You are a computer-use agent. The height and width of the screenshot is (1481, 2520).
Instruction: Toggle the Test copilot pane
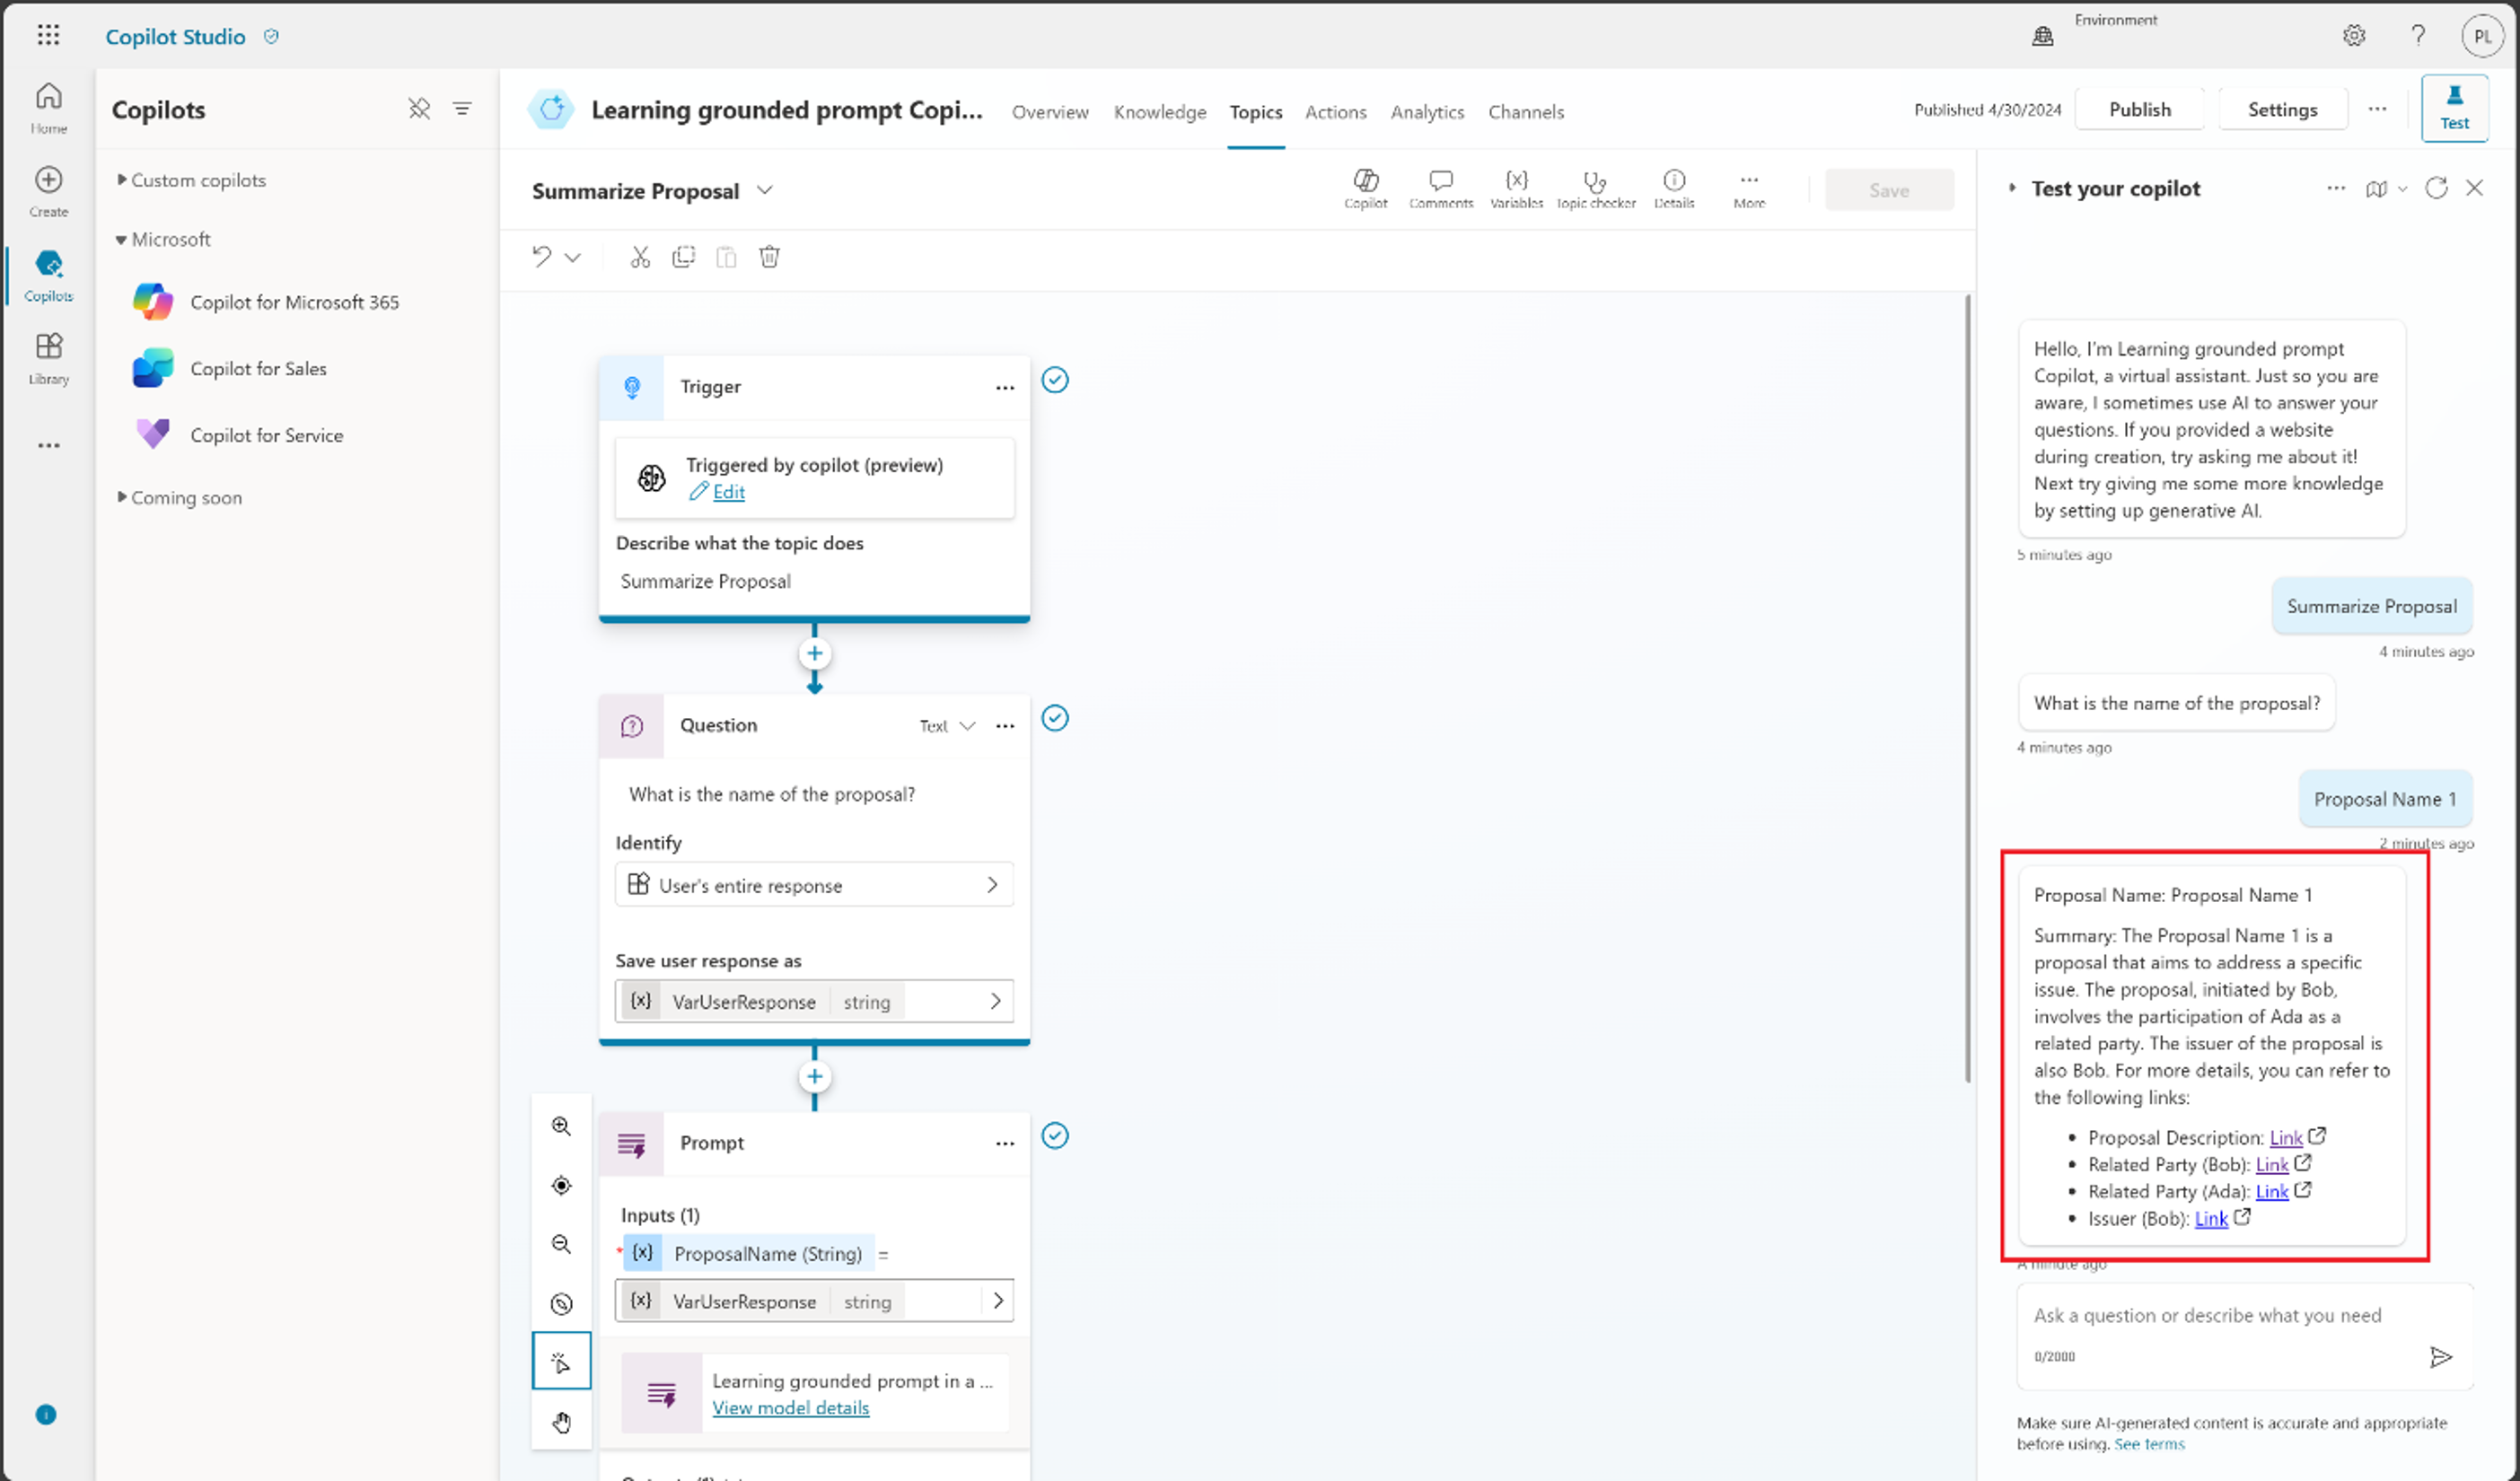[2455, 108]
